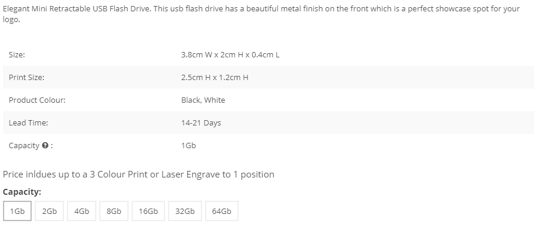
Task: Click the 3.8cm W x 2cm H size value
Action: pos(230,55)
